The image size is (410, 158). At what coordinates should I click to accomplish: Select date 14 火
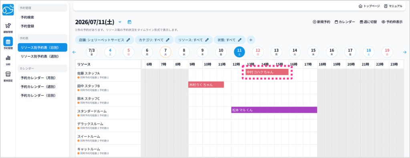tap(295, 52)
